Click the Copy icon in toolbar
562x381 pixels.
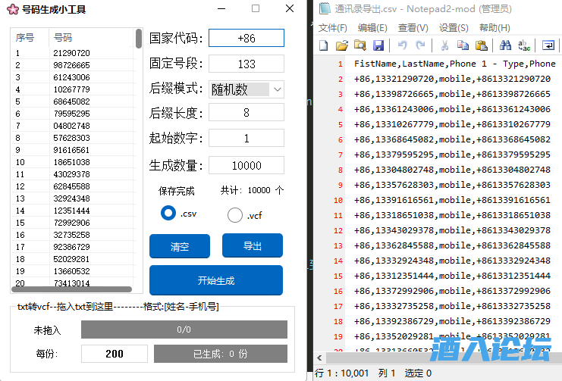pyautogui.click(x=462, y=45)
